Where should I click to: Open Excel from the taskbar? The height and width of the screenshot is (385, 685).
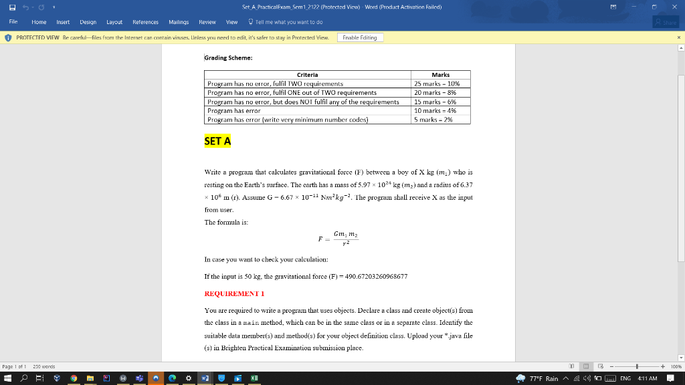click(x=254, y=378)
